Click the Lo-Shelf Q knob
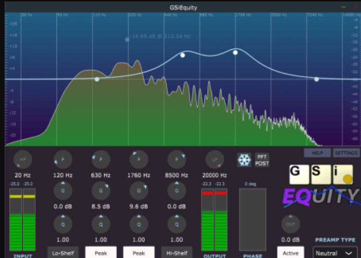 pyautogui.click(x=63, y=224)
